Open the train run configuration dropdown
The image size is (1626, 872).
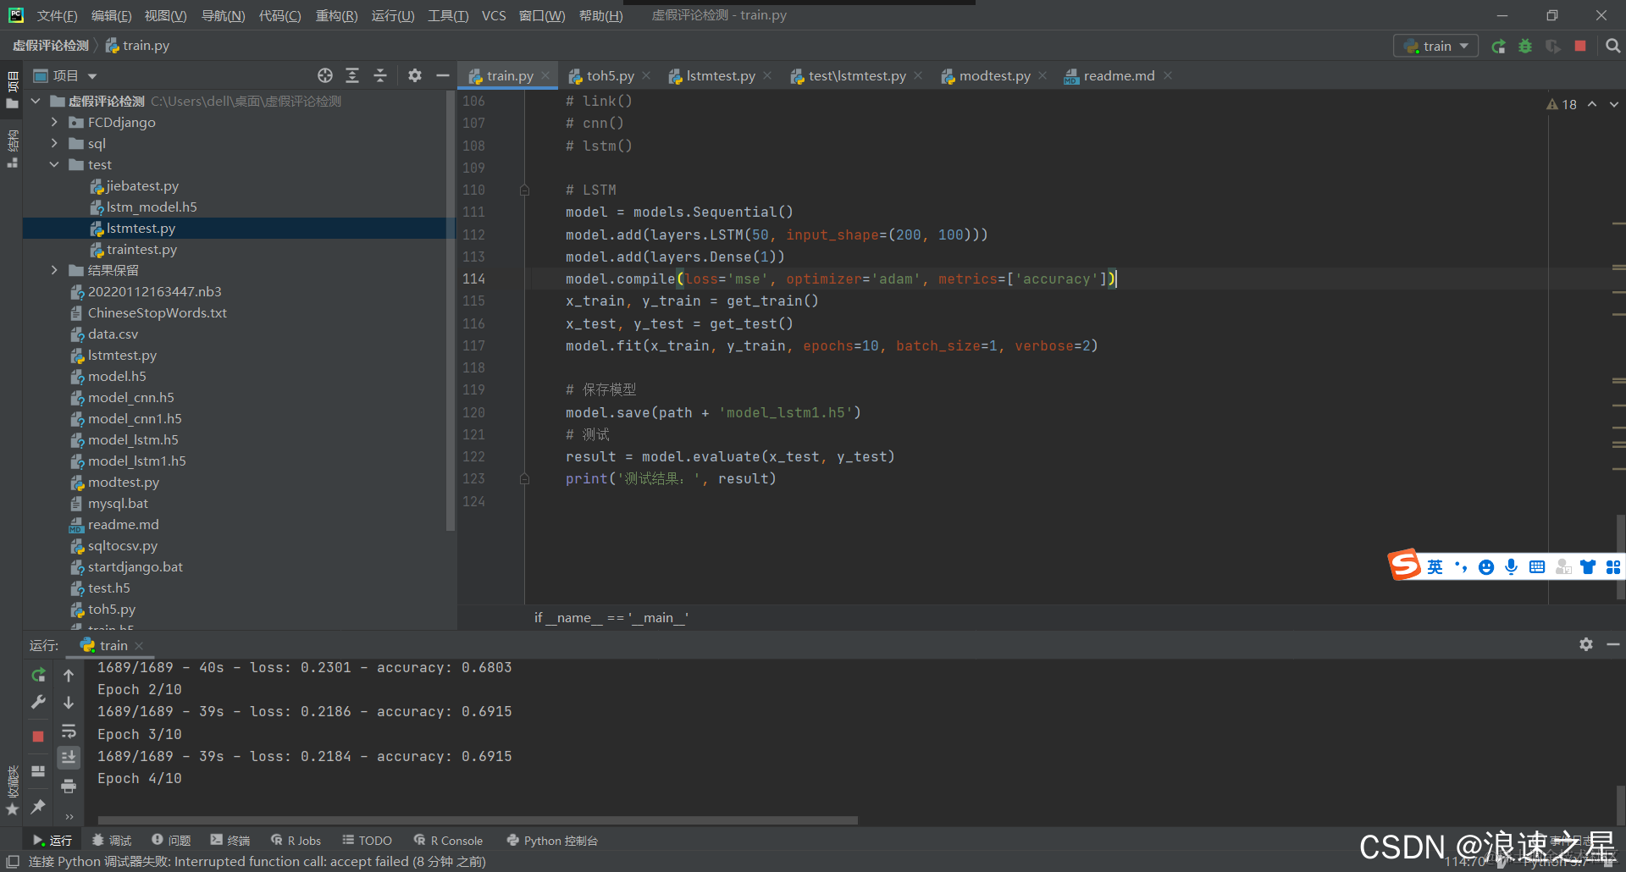coord(1436,46)
